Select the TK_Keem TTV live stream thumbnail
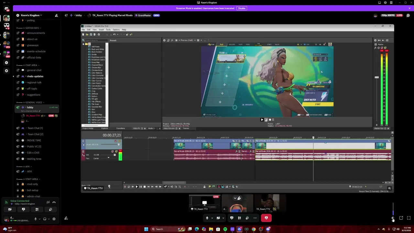Viewport: 414px width, 233px height. (204, 203)
